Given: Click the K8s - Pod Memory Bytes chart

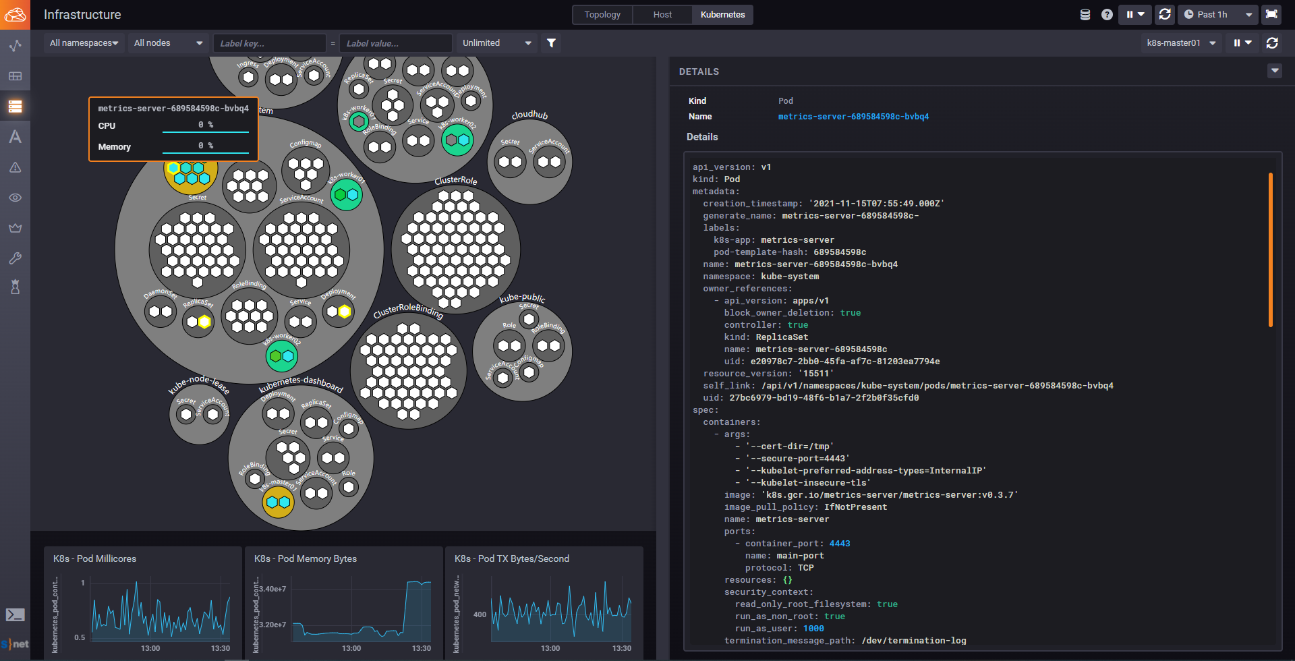Looking at the screenshot, I should tap(343, 603).
